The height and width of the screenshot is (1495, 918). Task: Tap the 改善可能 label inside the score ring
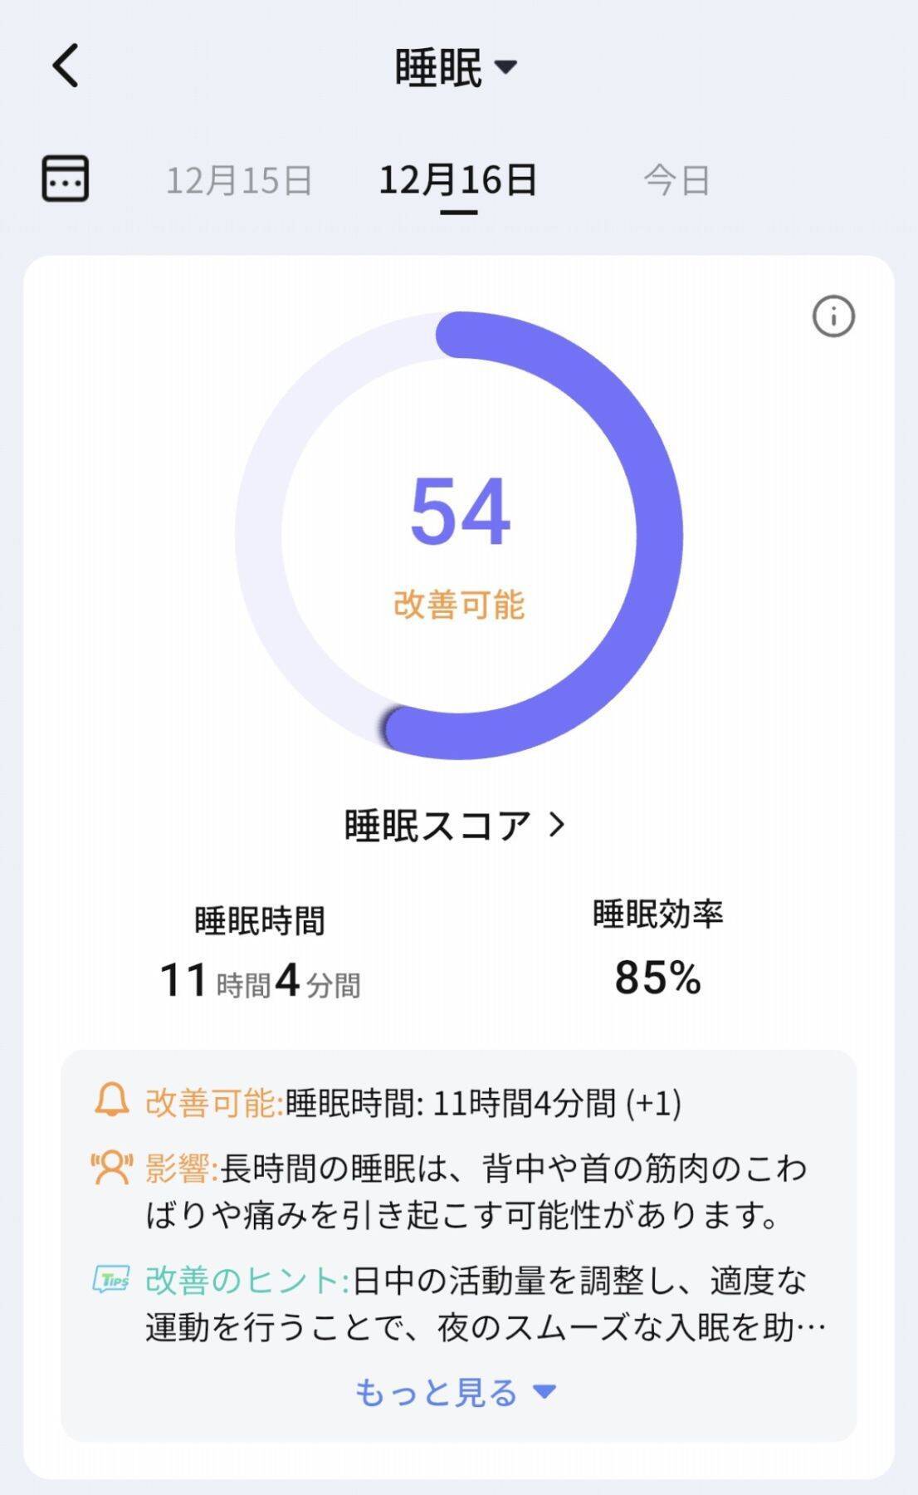click(x=458, y=606)
